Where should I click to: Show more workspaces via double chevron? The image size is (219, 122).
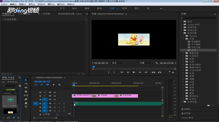click(161, 9)
